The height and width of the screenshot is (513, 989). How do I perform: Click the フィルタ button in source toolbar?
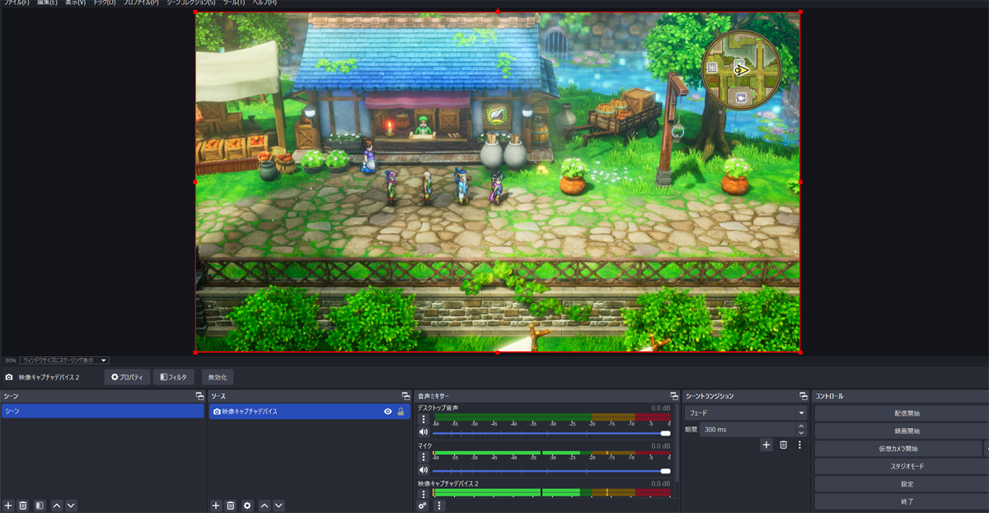coord(174,377)
